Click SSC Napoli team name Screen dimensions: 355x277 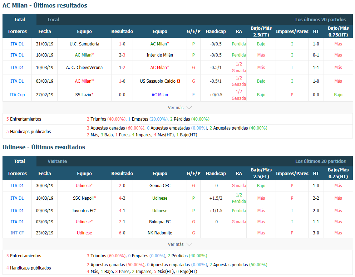[x=83, y=198]
